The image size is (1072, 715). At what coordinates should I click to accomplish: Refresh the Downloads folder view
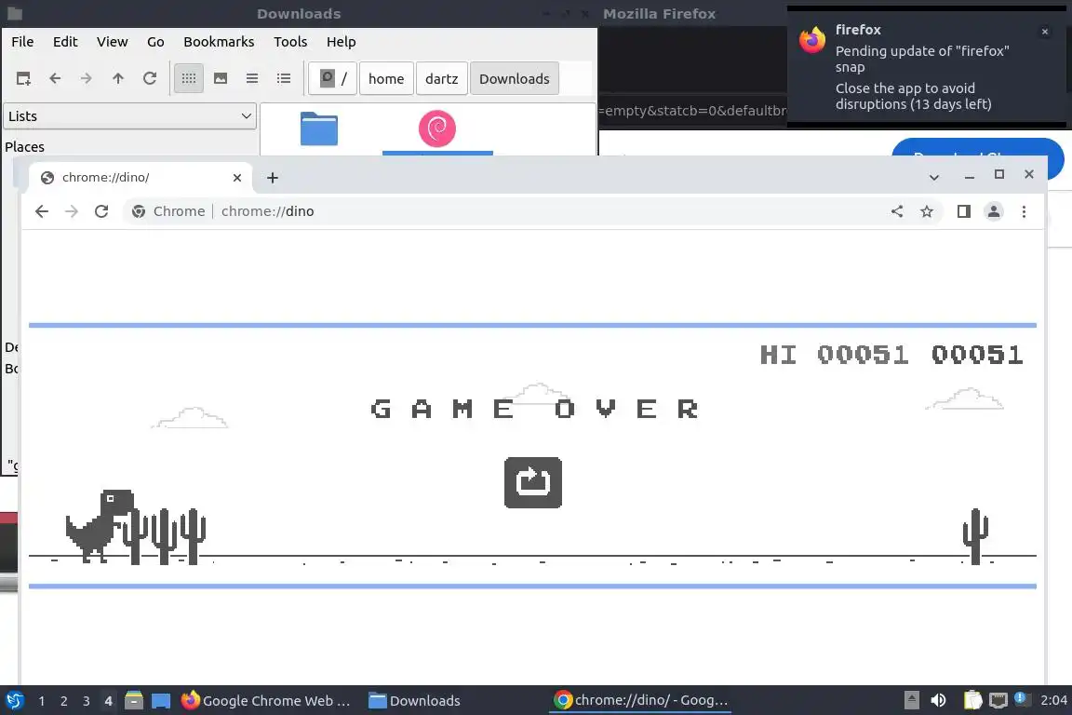(150, 79)
